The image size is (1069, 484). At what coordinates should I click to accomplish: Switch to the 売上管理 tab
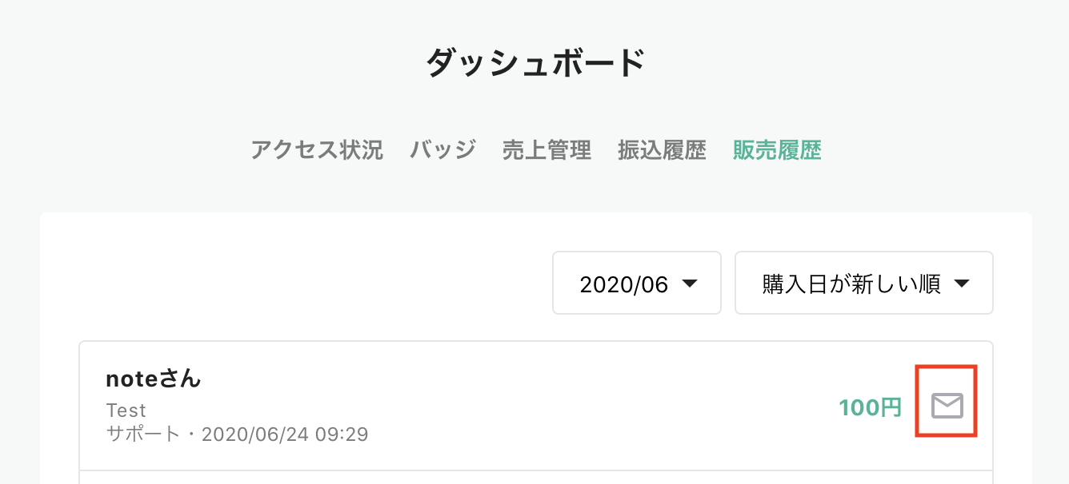[547, 150]
